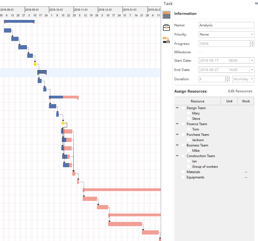This screenshot has height=241, width=258.
Task: Collapse the Purchase Team group
Action: pos(177,134)
